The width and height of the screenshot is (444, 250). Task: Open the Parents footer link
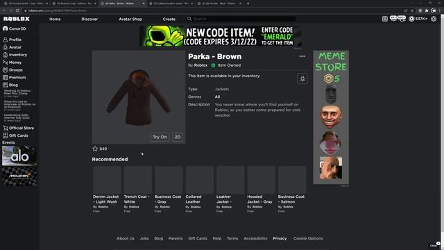point(176,238)
